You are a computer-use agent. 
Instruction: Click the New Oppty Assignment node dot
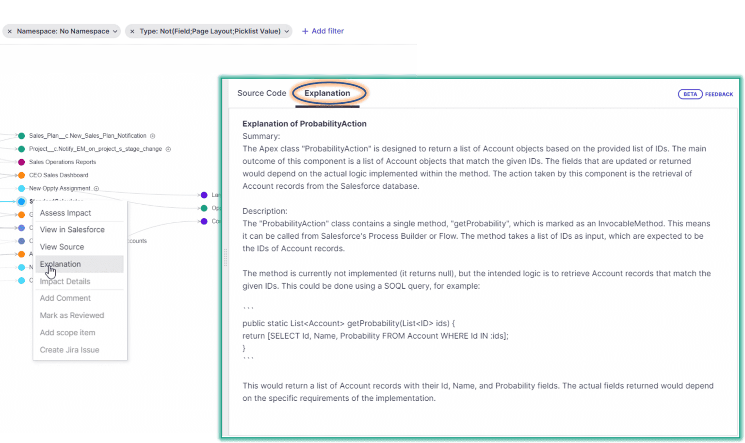click(x=21, y=188)
